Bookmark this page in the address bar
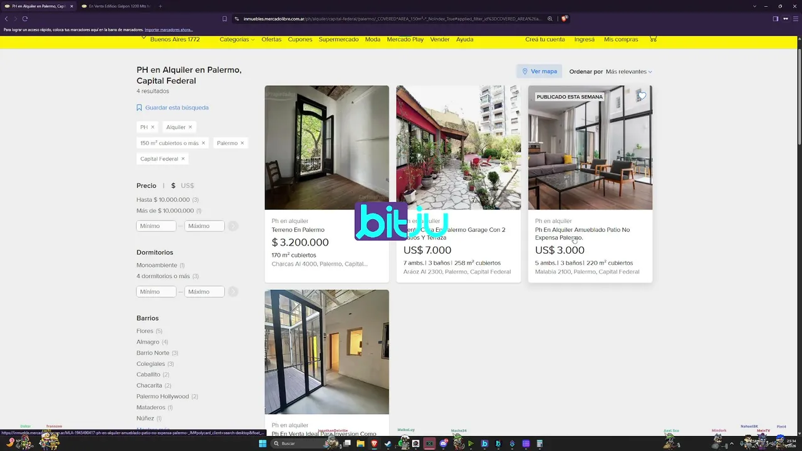 225,19
